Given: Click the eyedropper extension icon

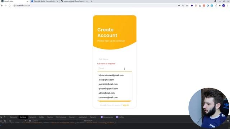Looking at the screenshot, I should click(x=216, y=6).
